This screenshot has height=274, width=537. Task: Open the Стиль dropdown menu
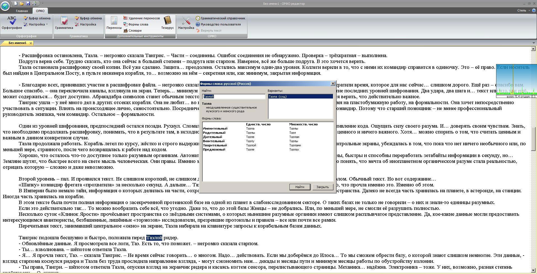(523, 10)
